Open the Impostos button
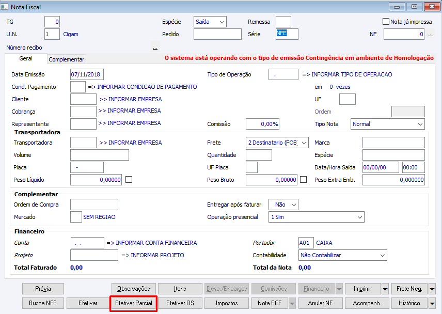 click(x=227, y=303)
